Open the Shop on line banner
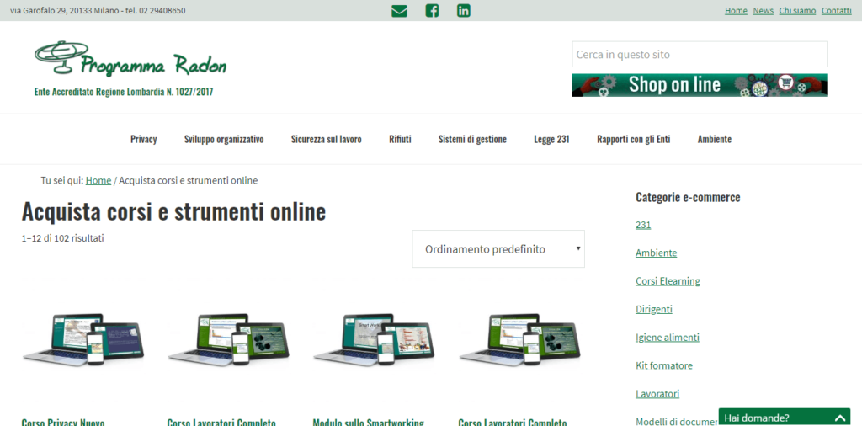The height and width of the screenshot is (426, 862). tap(700, 85)
